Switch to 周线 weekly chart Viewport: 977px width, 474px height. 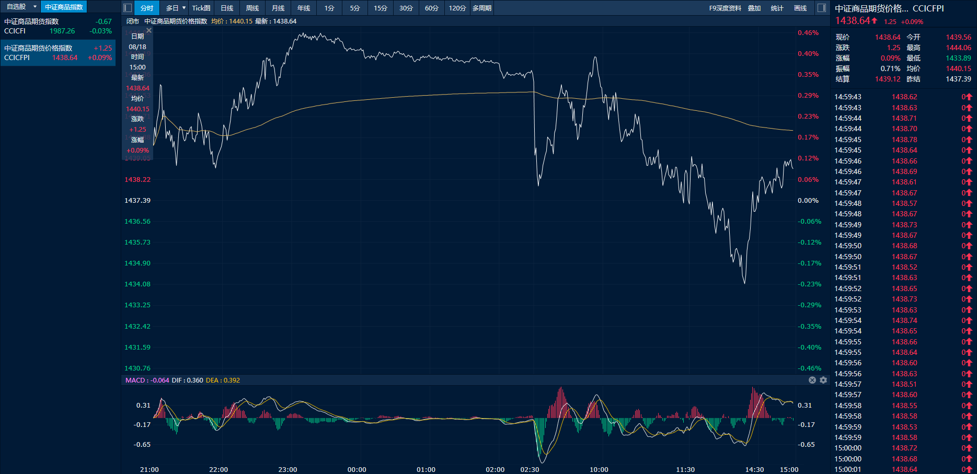click(x=252, y=8)
